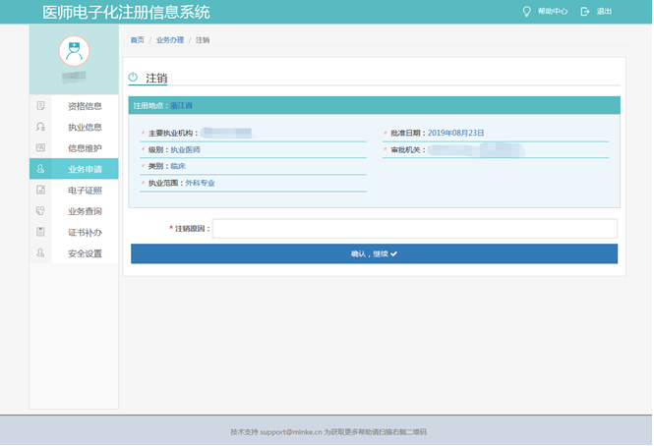Click the 业务查询 sidebar icon

coord(40,211)
